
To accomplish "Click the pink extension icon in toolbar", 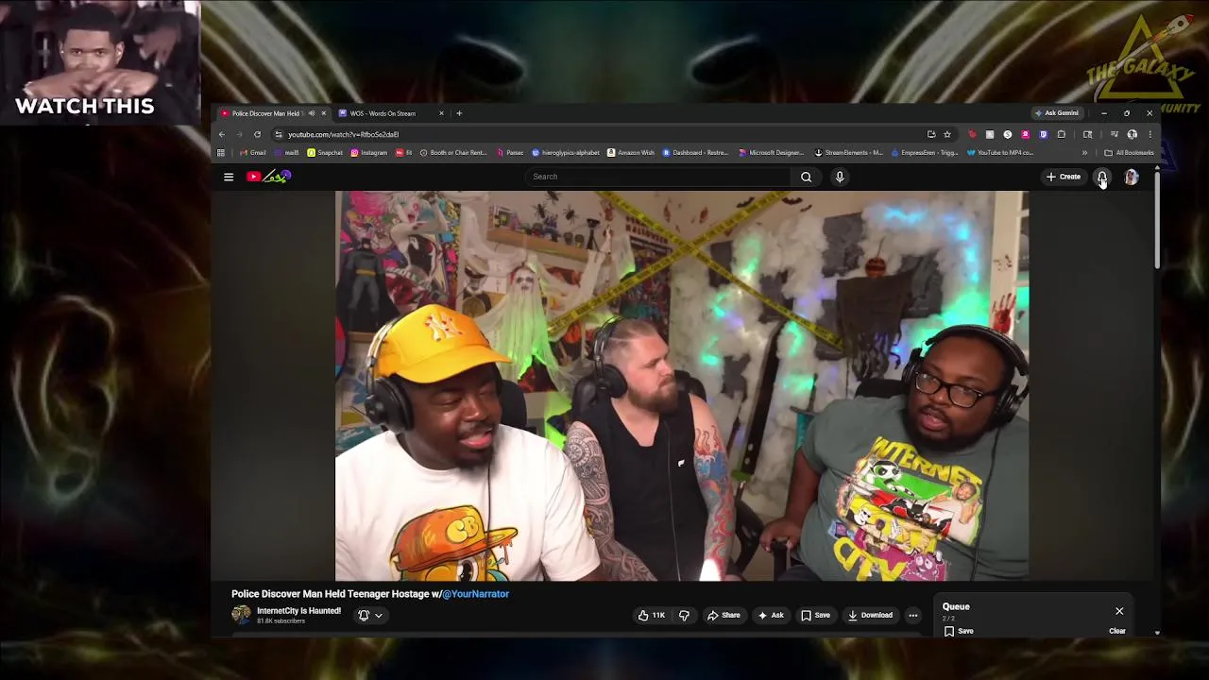I will (x=1025, y=134).
